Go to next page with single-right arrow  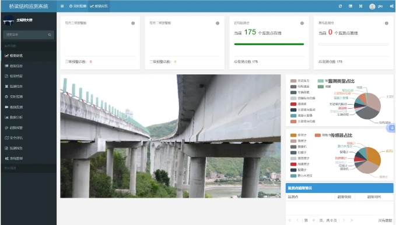tap(344, 220)
